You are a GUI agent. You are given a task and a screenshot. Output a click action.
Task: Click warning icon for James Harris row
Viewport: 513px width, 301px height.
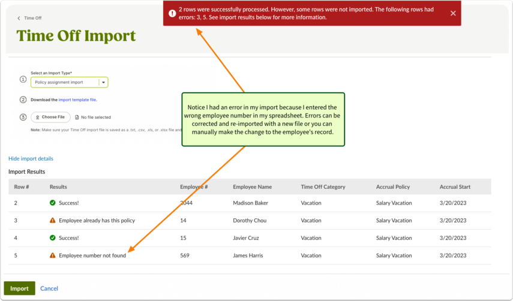(52, 255)
